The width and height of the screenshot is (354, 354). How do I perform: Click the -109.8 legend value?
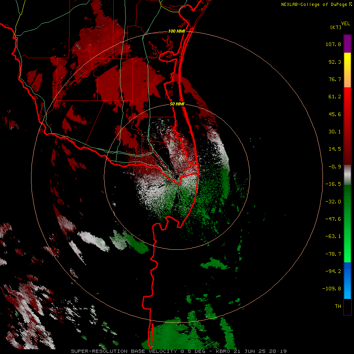point(332,289)
